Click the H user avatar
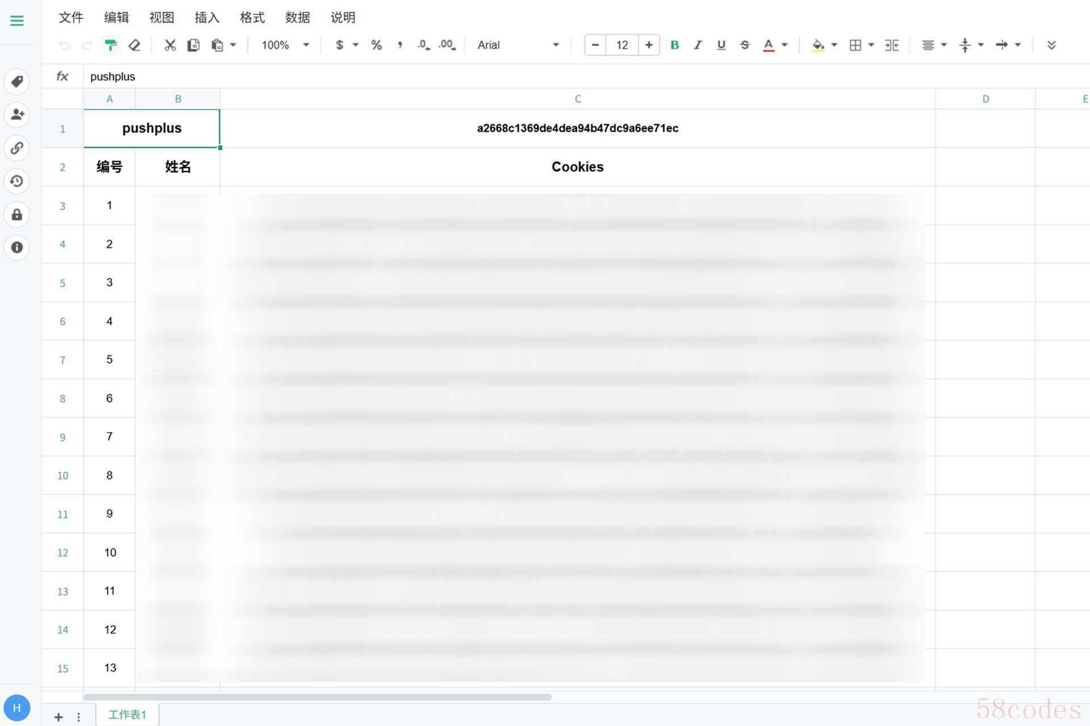This screenshot has height=726, width=1090. pos(17,708)
